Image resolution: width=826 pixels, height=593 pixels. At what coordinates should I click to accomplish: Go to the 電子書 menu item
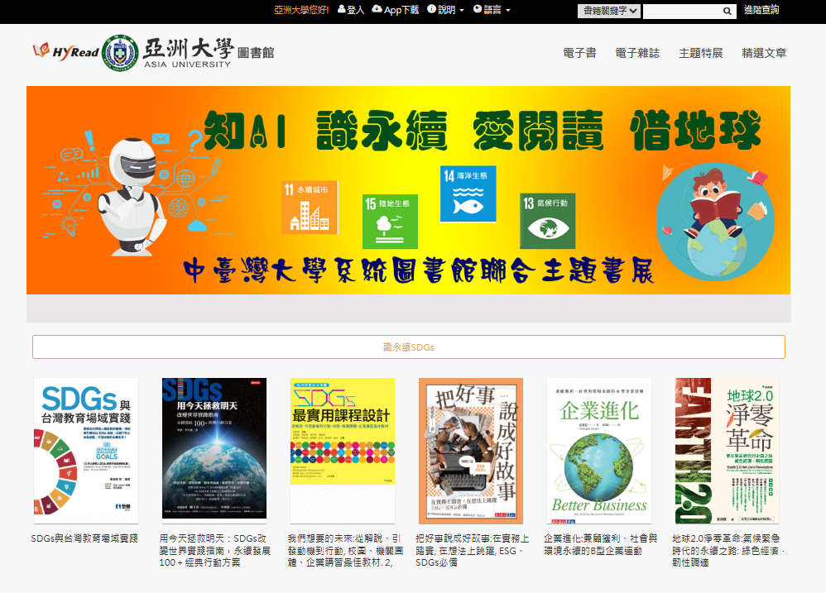(579, 53)
